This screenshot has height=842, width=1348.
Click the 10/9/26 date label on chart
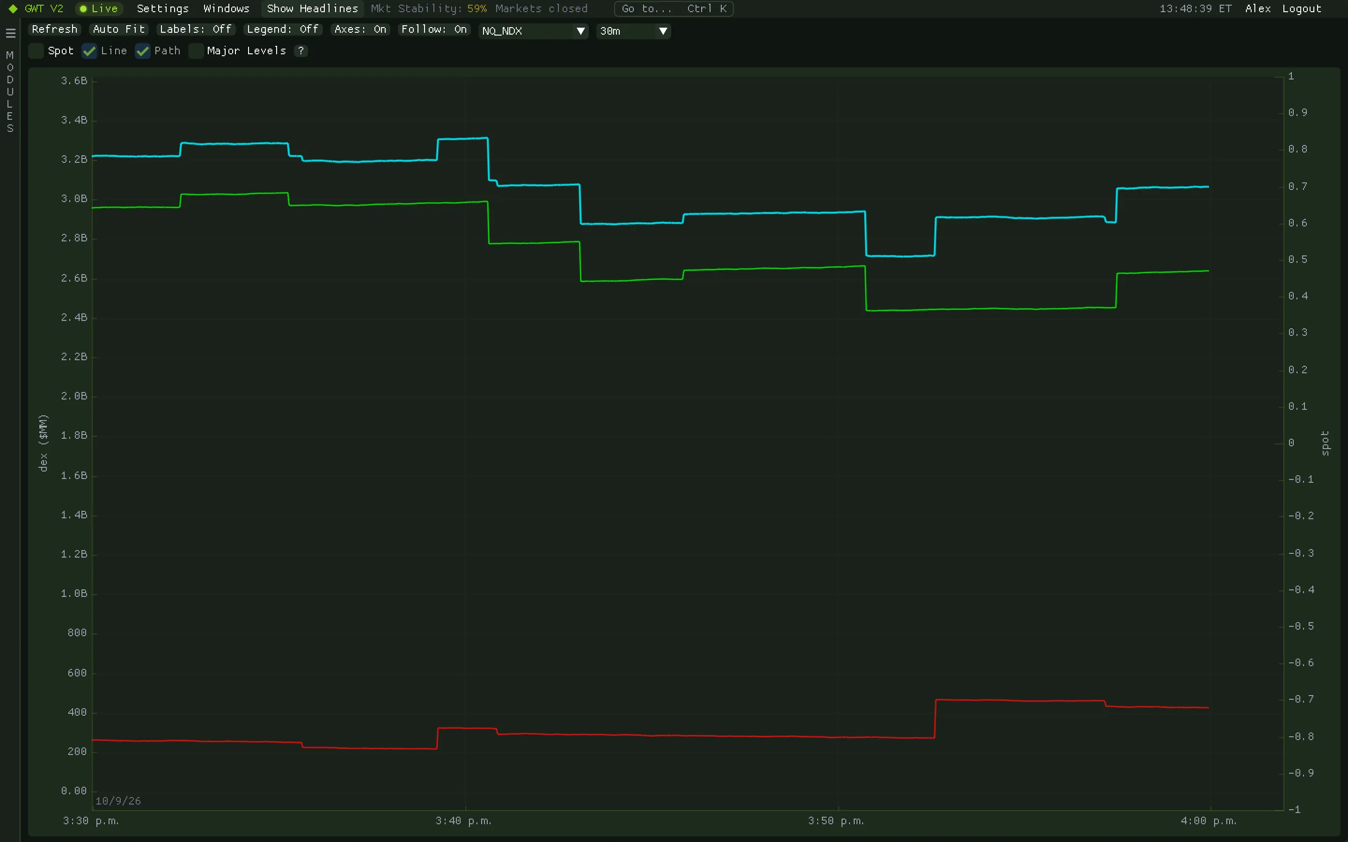click(x=118, y=801)
